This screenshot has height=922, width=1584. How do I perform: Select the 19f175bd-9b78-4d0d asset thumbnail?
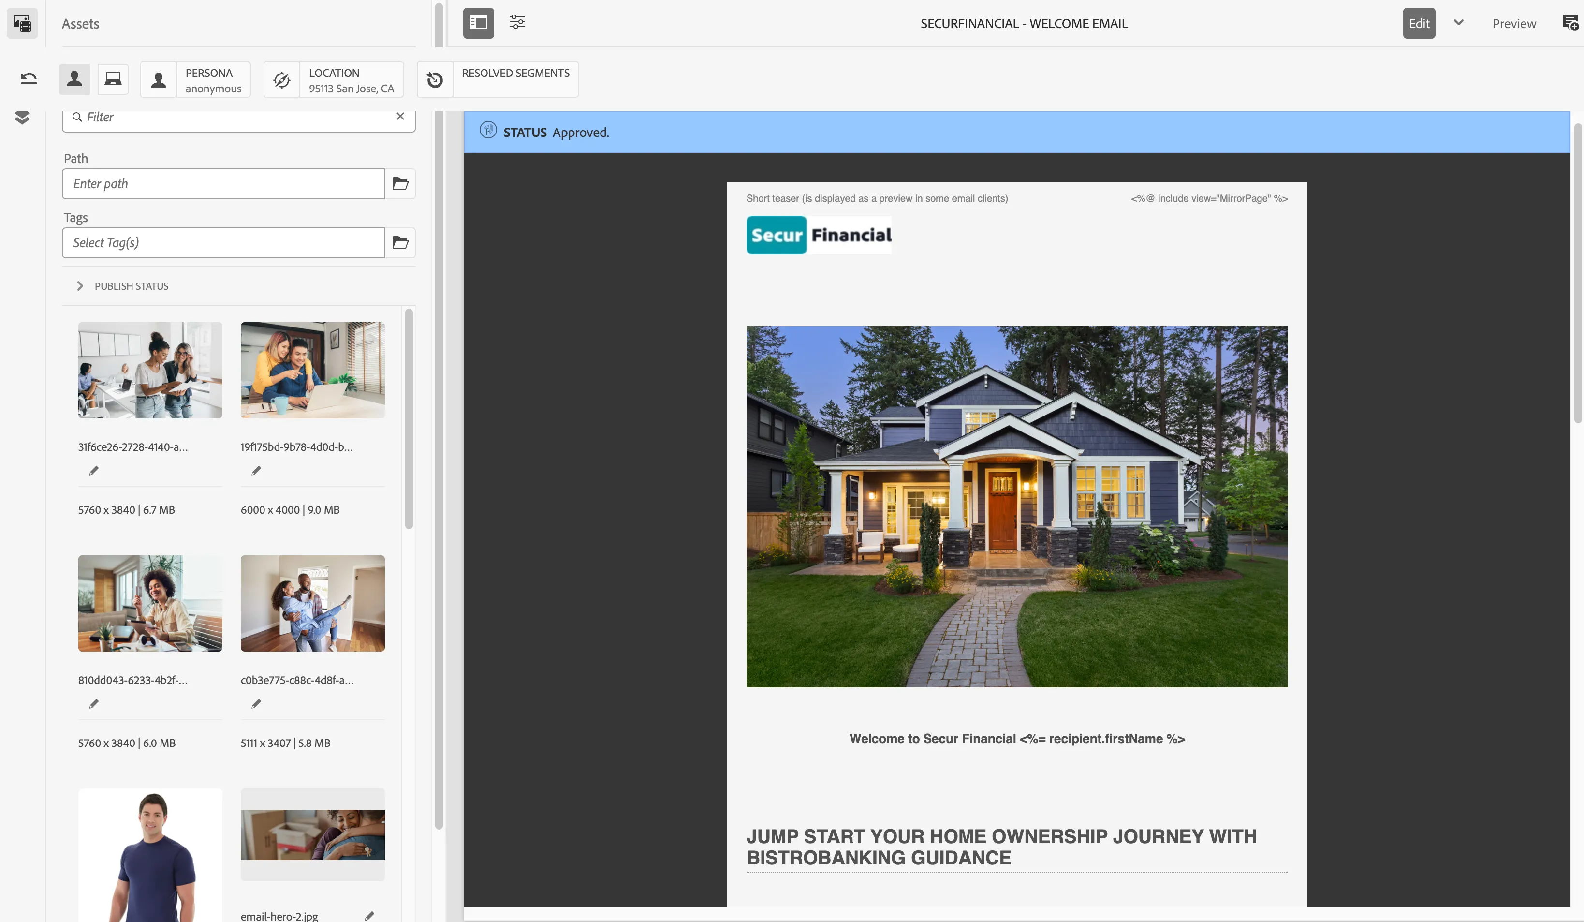click(312, 371)
